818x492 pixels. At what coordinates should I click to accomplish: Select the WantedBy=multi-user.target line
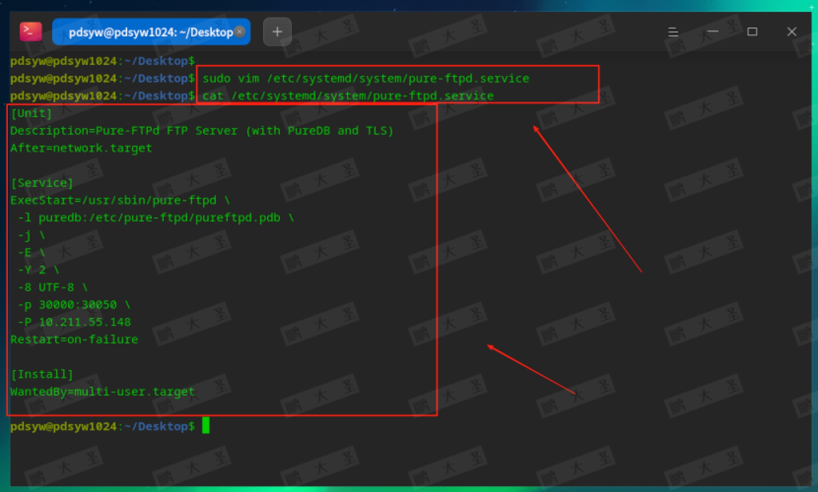102,391
